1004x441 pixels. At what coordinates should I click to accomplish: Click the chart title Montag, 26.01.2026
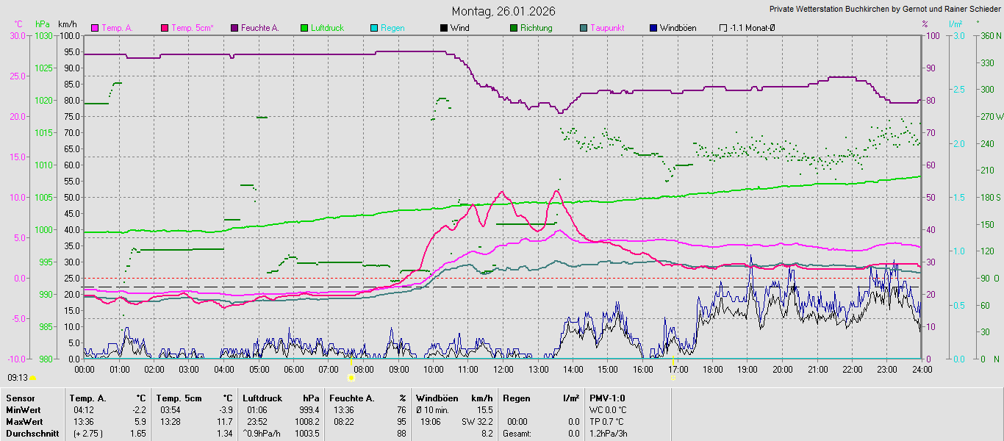coord(503,11)
